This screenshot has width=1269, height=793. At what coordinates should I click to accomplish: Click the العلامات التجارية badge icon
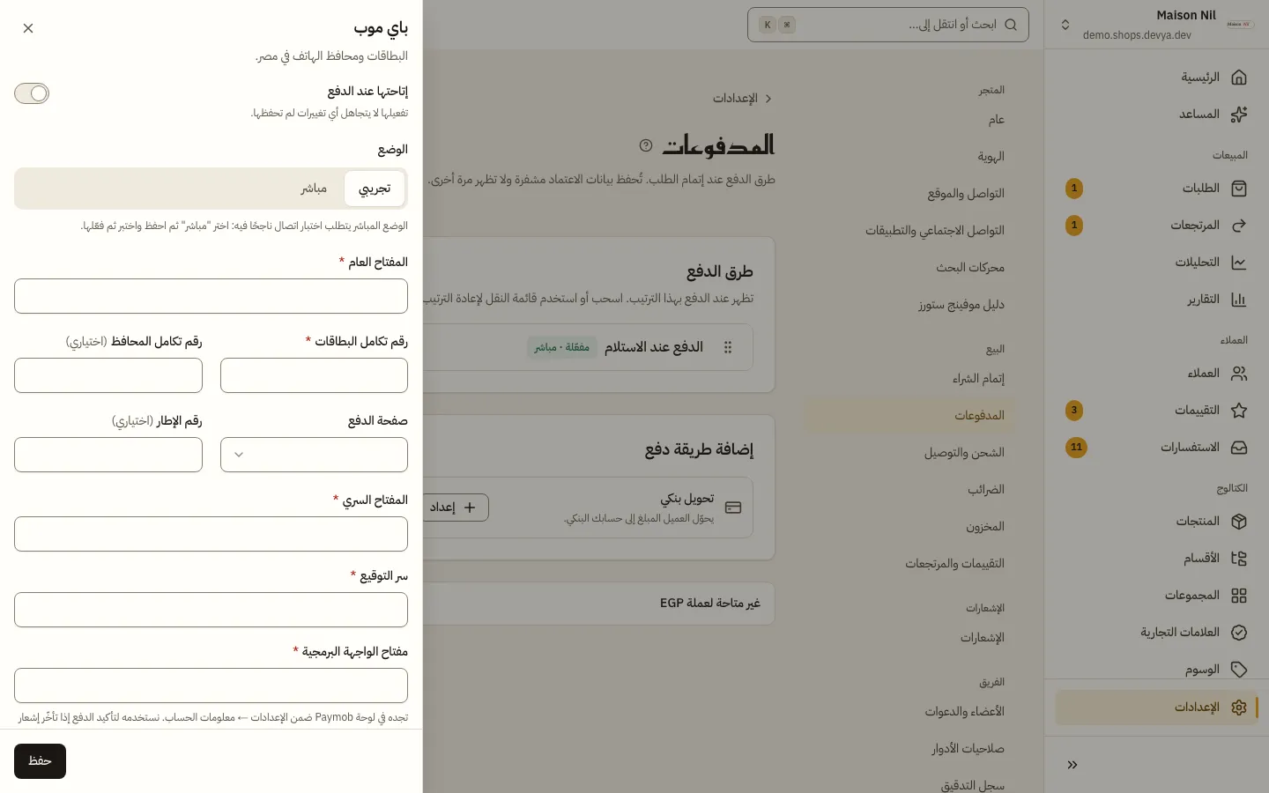(x=1239, y=633)
